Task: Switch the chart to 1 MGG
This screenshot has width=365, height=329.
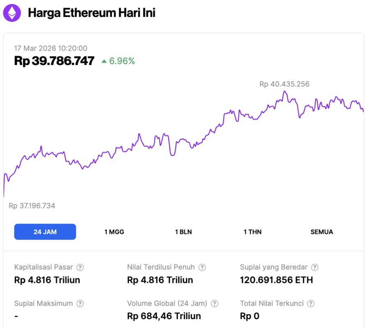Action: 114,232
